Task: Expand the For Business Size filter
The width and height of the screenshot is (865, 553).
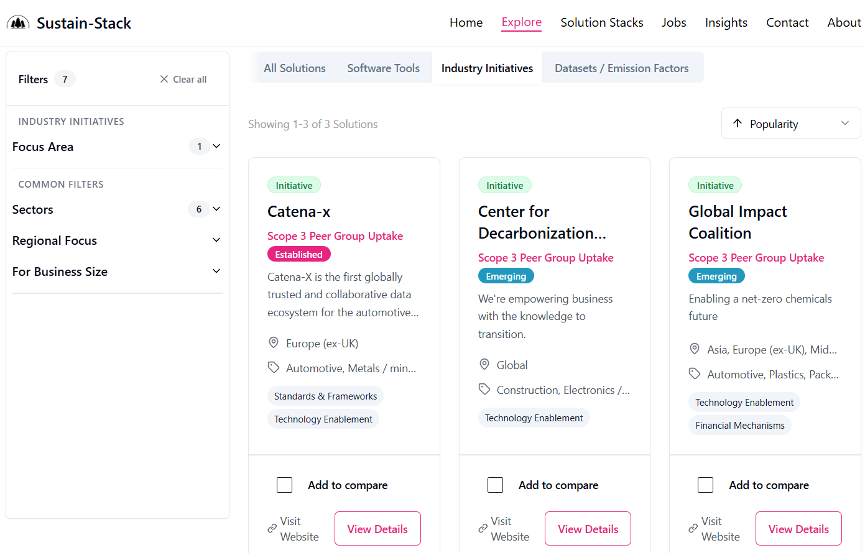Action: pyautogui.click(x=117, y=272)
